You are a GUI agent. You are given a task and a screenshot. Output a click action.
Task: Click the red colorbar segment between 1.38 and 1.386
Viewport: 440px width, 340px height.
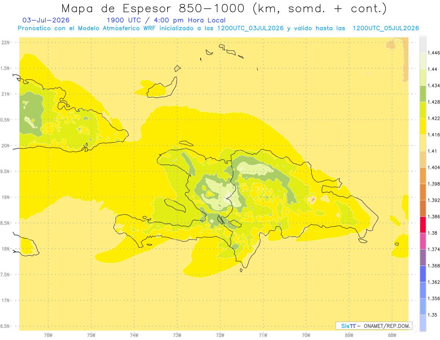click(423, 225)
